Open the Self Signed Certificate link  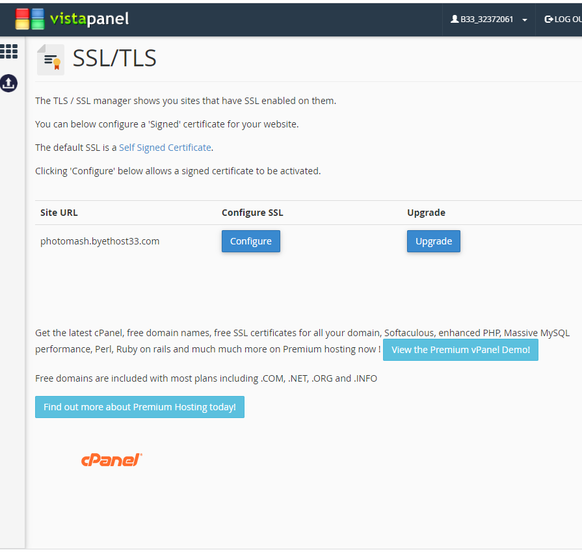point(165,148)
